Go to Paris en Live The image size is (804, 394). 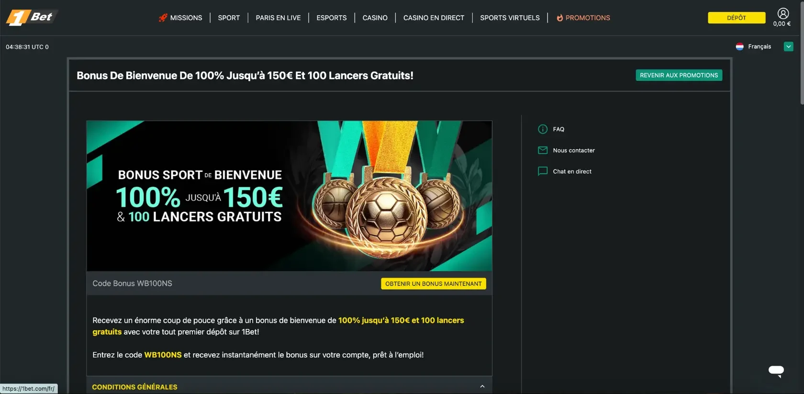pyautogui.click(x=278, y=18)
